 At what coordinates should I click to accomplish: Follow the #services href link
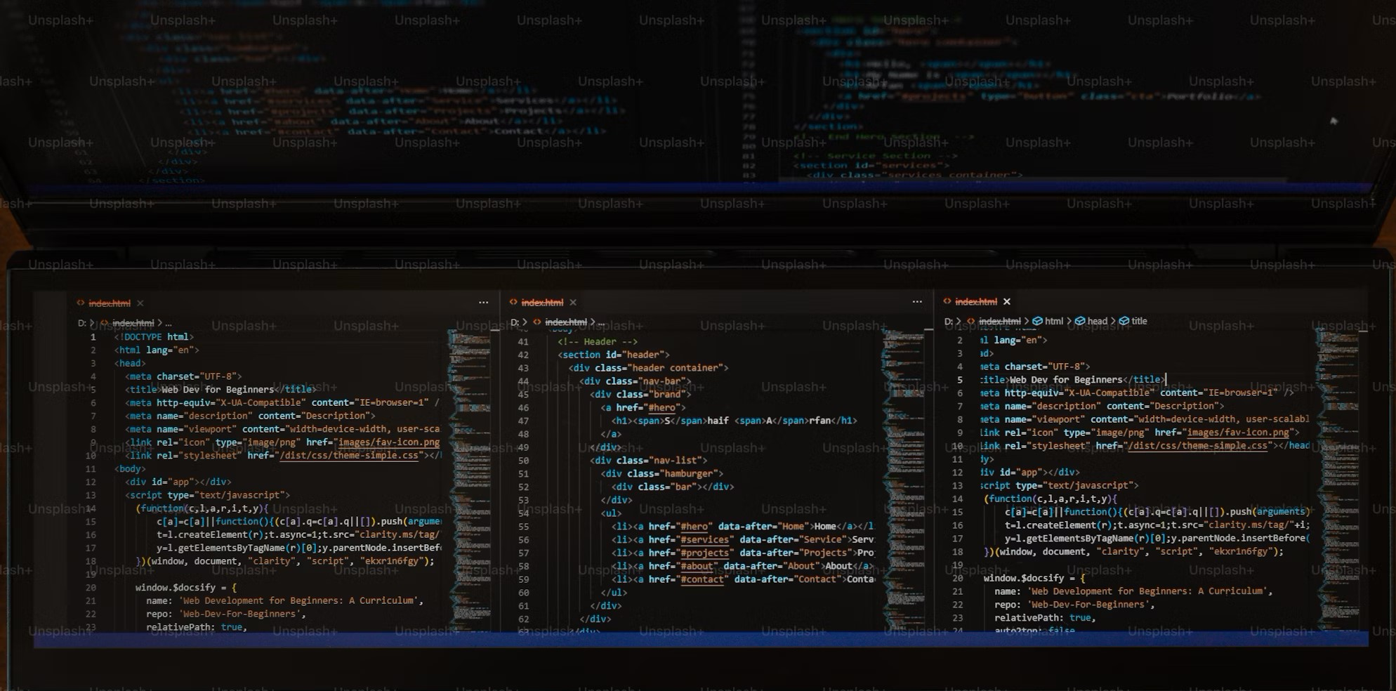click(x=704, y=540)
